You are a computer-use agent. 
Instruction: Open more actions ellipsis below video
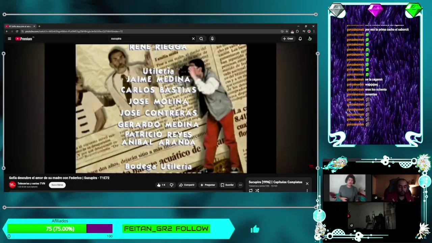click(x=240, y=185)
